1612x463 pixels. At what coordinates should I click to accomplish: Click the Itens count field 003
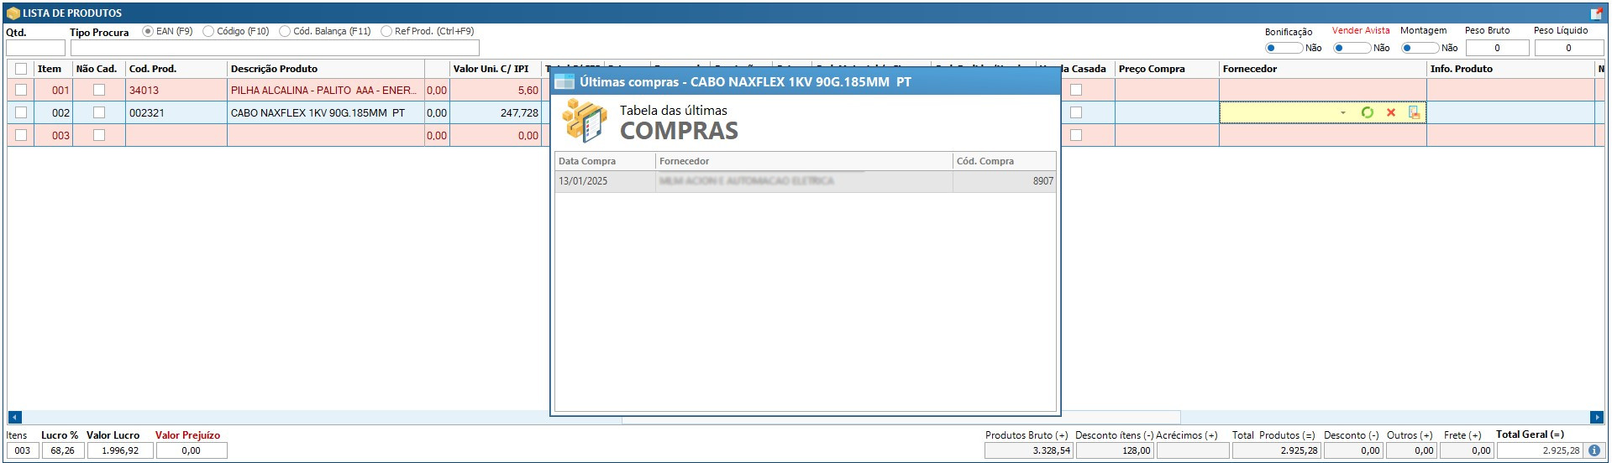[x=22, y=450]
